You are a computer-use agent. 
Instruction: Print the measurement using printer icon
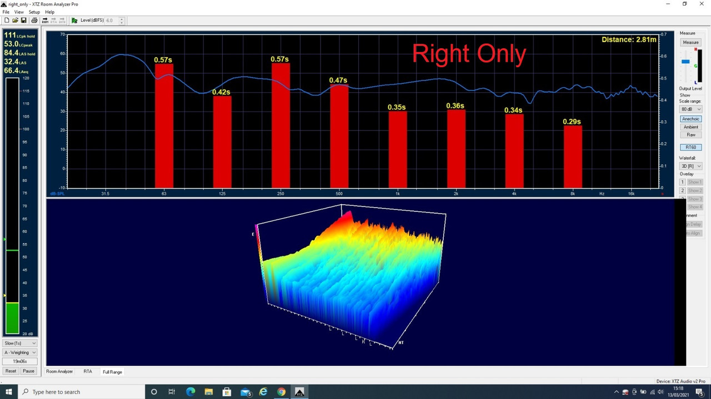34,21
